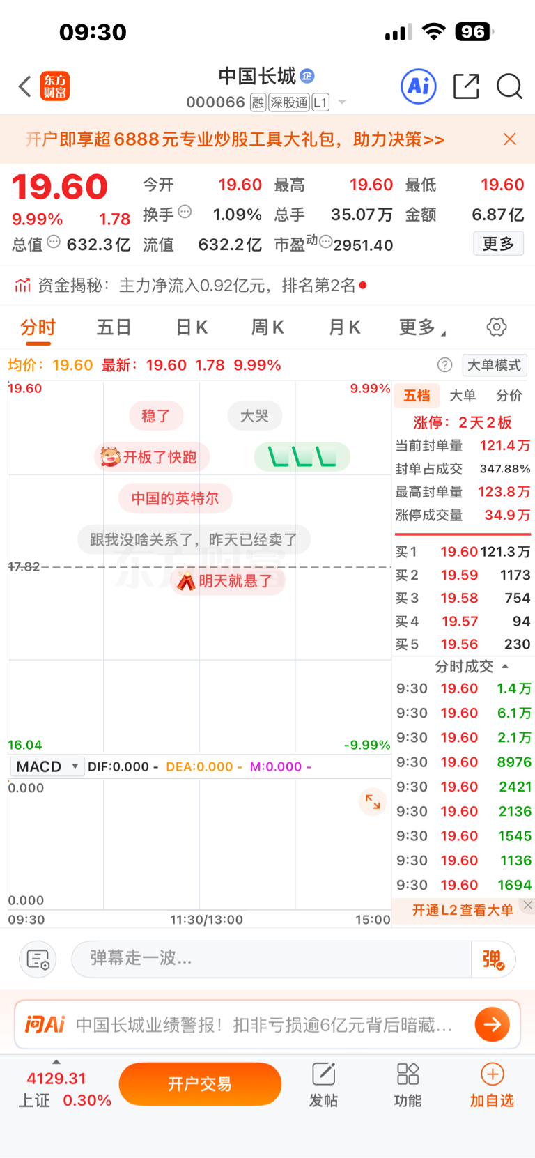Expand the stock code dropdown arrow
This screenshot has width=535, height=1158.
point(342,102)
